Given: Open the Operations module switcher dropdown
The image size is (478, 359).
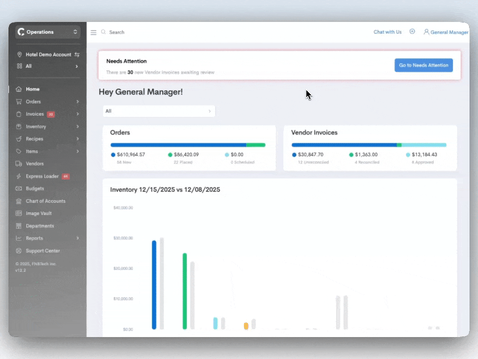Looking at the screenshot, I should pyautogui.click(x=48, y=32).
